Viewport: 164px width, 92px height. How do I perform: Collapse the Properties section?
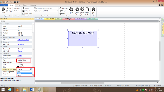(1, 58)
